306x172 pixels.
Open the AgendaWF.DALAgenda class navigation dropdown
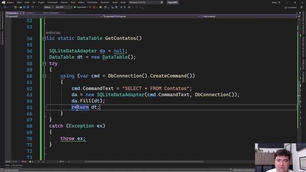click(x=151, y=16)
